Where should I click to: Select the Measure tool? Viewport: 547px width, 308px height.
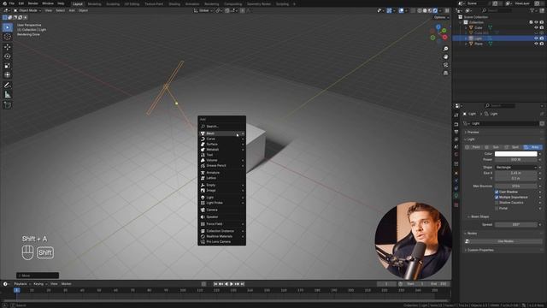(x=8, y=95)
